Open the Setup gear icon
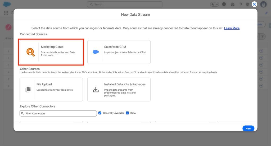The image size is (271, 146). 247,4
